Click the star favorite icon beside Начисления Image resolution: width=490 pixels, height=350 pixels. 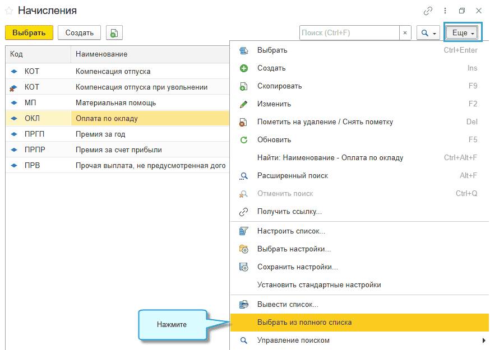[x=9, y=11]
